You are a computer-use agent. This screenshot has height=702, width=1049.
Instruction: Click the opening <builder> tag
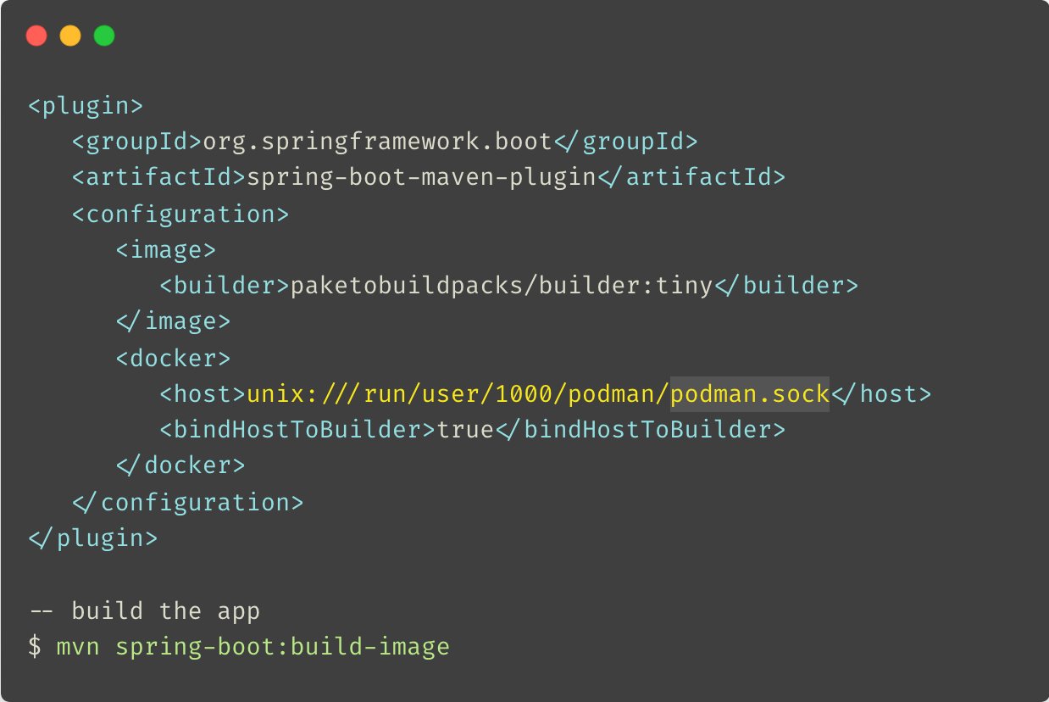click(225, 286)
